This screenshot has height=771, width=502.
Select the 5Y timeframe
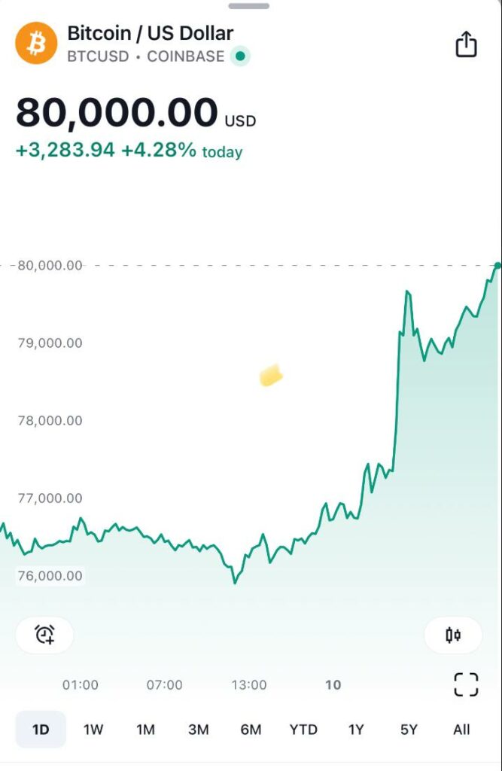pyautogui.click(x=409, y=729)
